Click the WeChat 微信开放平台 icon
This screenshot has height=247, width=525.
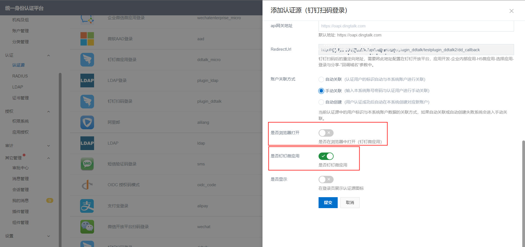[87, 227]
